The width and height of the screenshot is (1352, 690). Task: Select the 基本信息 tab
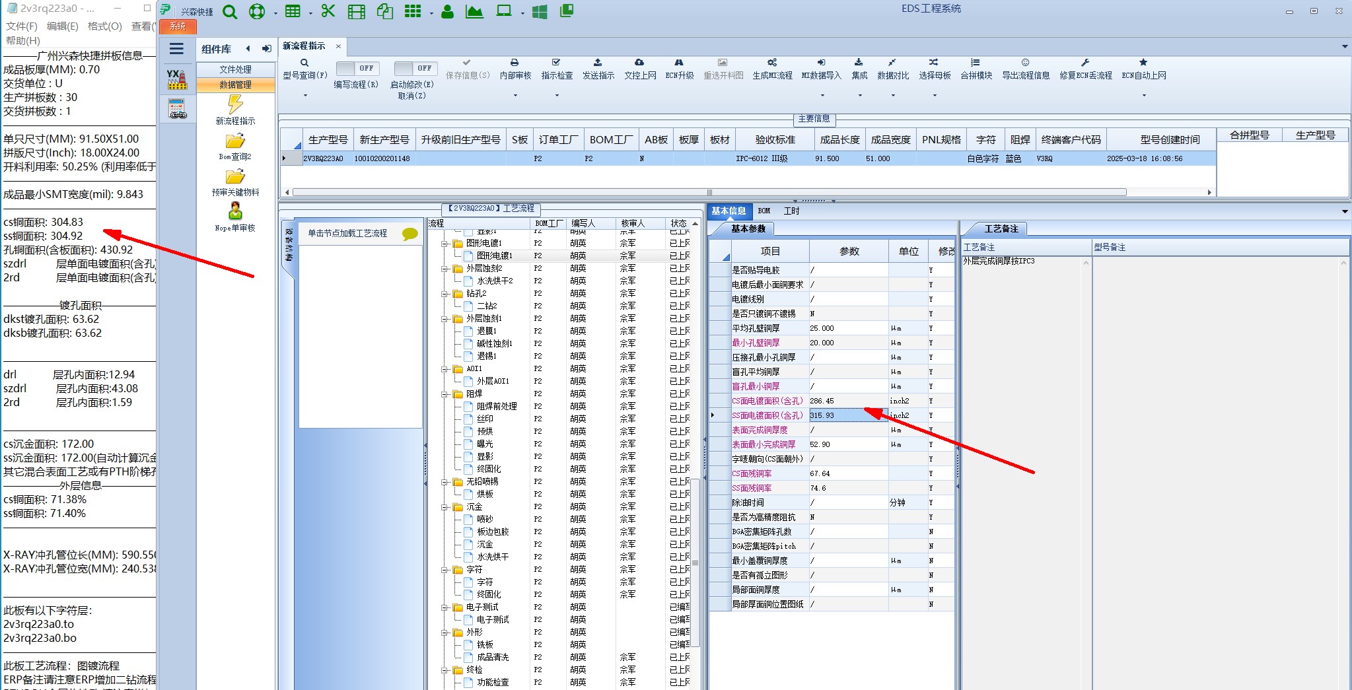coord(729,211)
